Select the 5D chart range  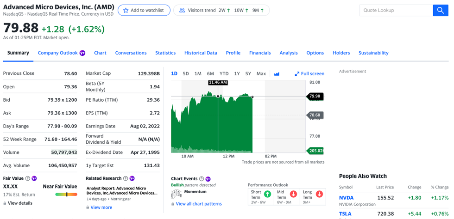click(186, 73)
